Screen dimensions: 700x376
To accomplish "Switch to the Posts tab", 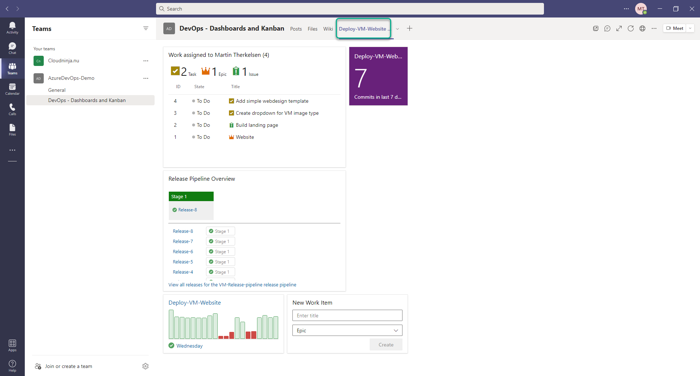I will pyautogui.click(x=296, y=29).
